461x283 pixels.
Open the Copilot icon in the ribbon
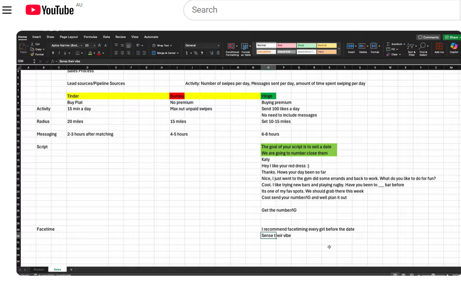click(x=454, y=46)
